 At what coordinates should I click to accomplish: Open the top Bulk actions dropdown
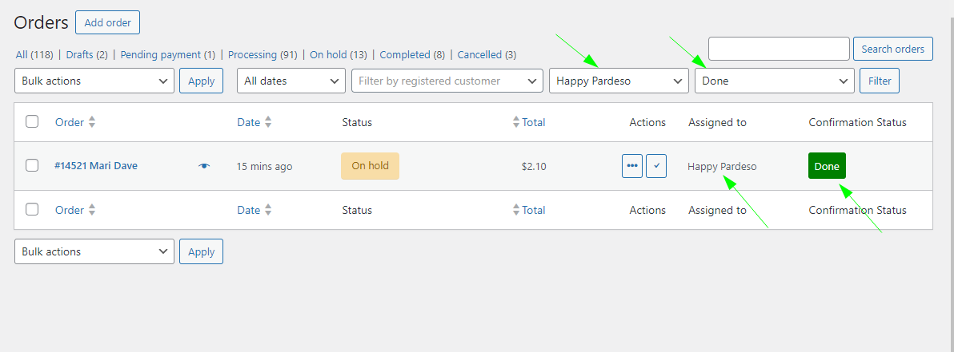94,81
